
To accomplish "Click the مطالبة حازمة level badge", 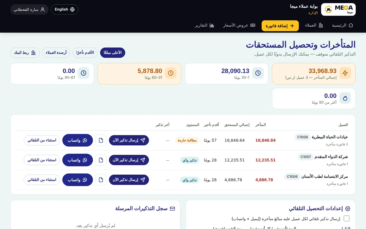I will (x=187, y=140).
